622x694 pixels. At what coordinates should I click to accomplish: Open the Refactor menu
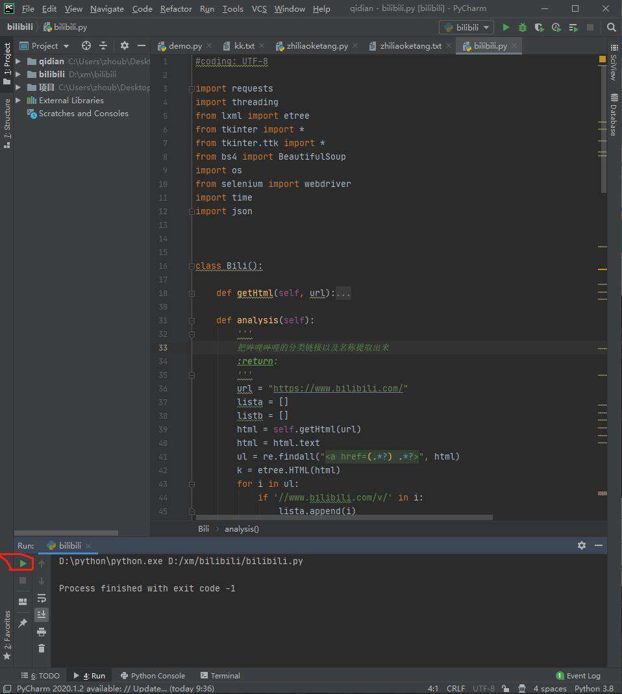point(176,9)
